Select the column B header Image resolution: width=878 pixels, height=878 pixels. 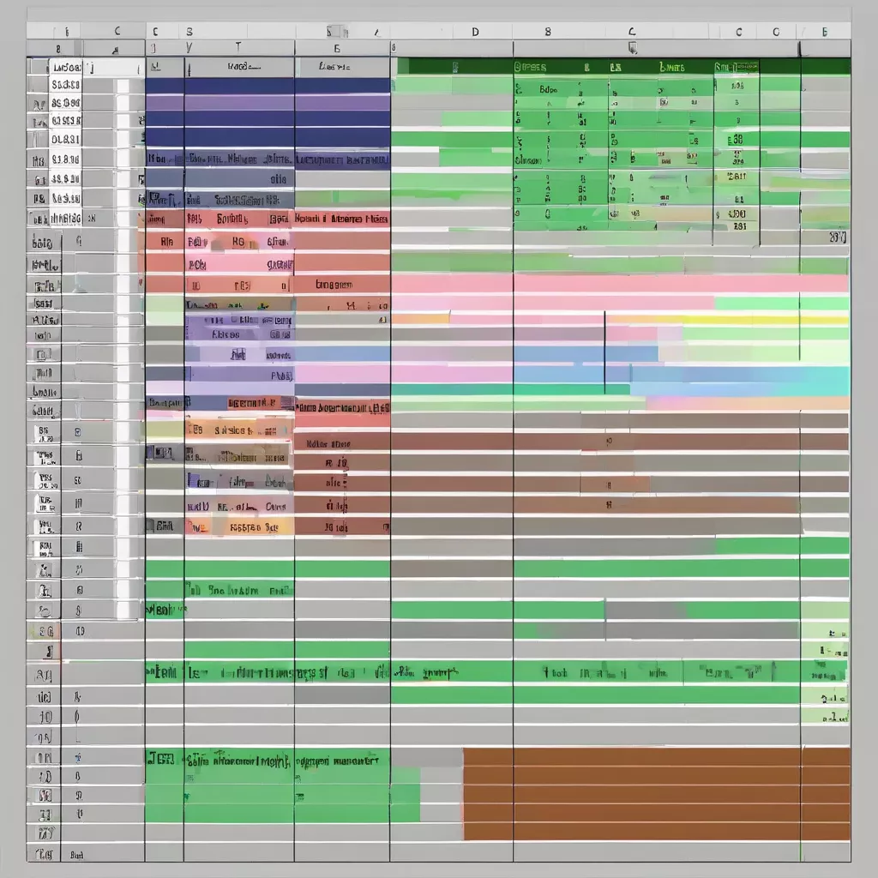pos(547,32)
